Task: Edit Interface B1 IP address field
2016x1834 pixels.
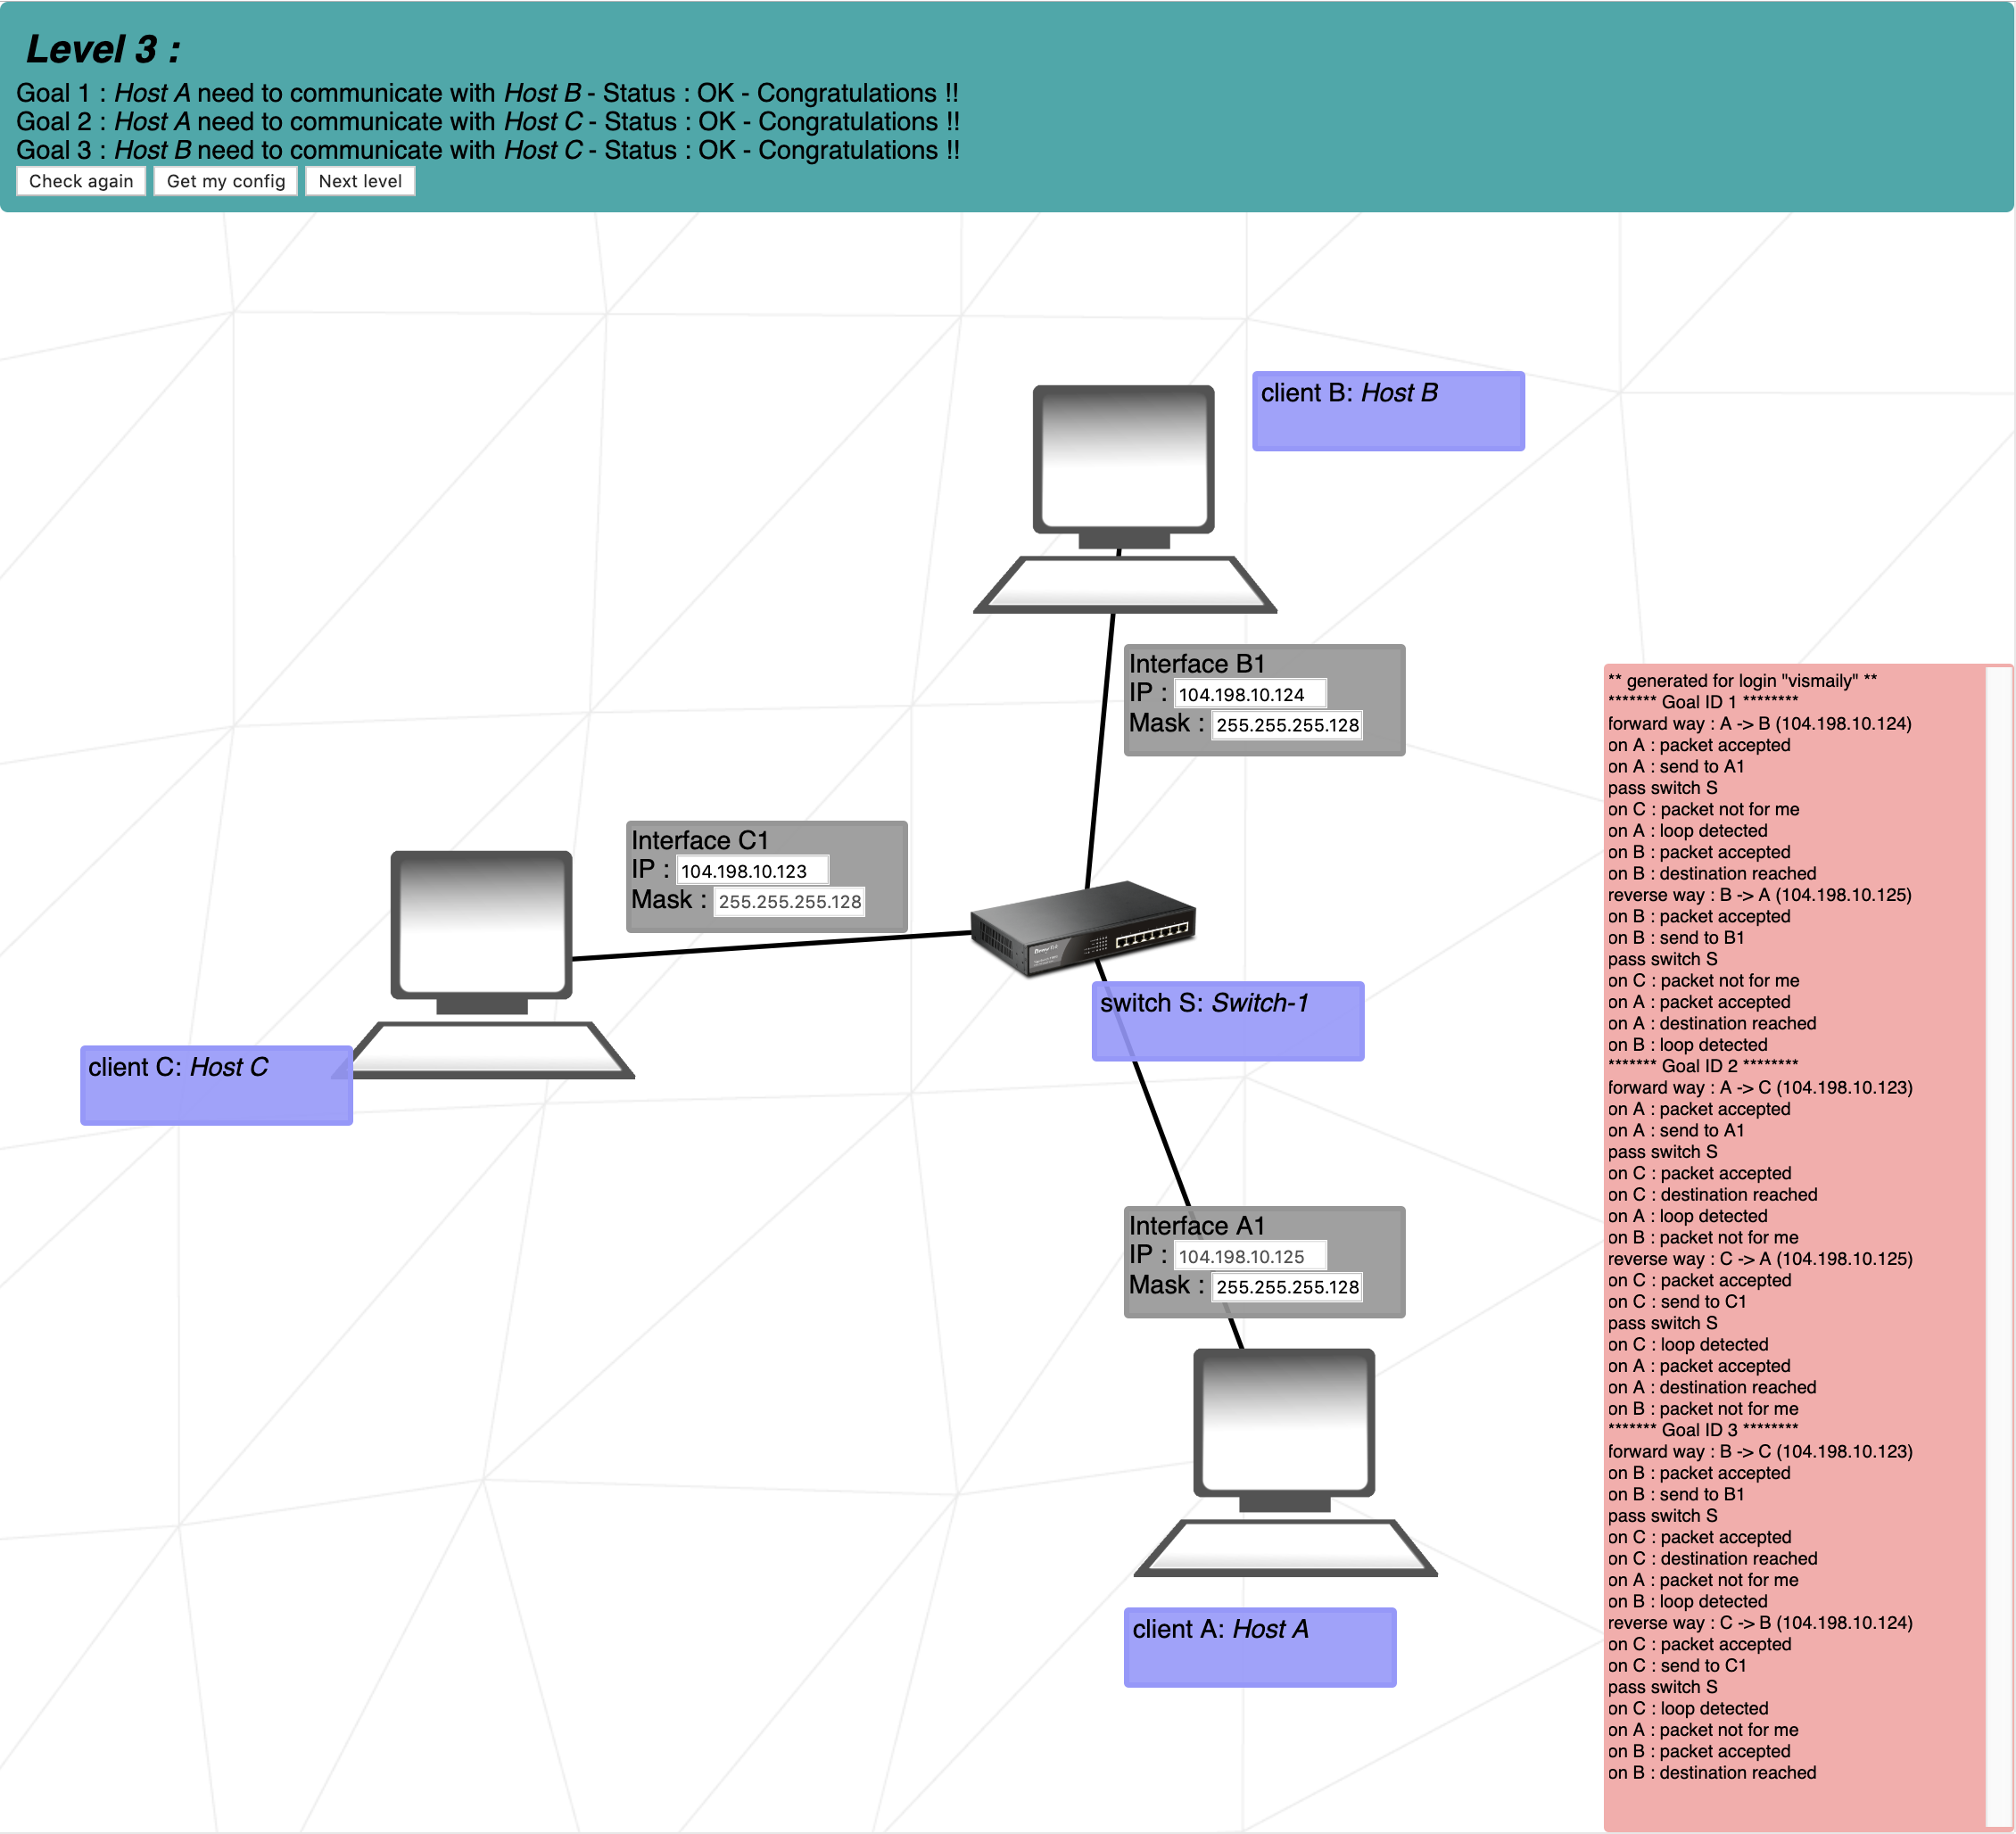Action: pos(1249,694)
